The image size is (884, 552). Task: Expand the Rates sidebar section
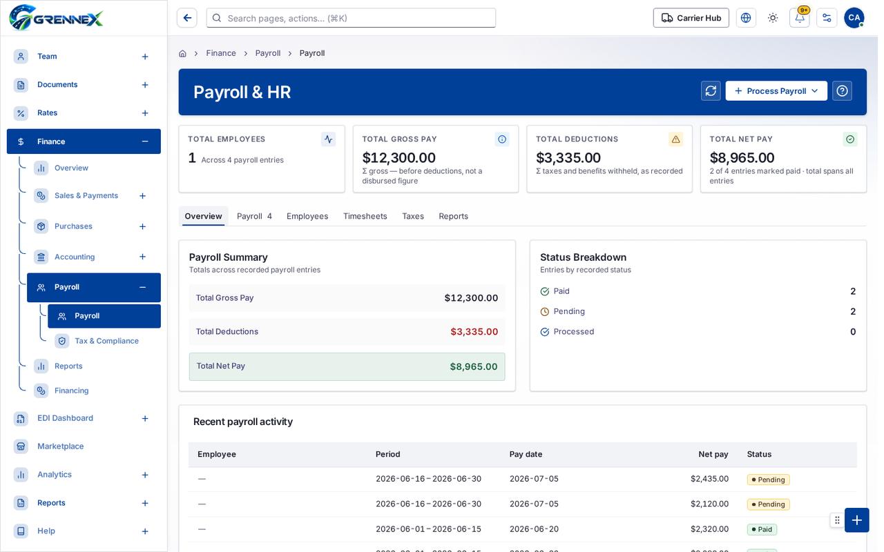(x=145, y=113)
